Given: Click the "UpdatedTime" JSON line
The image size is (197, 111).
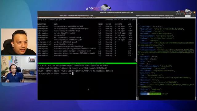Looking at the screenshot, I should coord(162,29).
